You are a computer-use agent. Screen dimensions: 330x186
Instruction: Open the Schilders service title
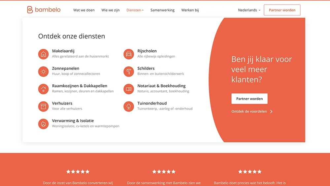[146, 69]
